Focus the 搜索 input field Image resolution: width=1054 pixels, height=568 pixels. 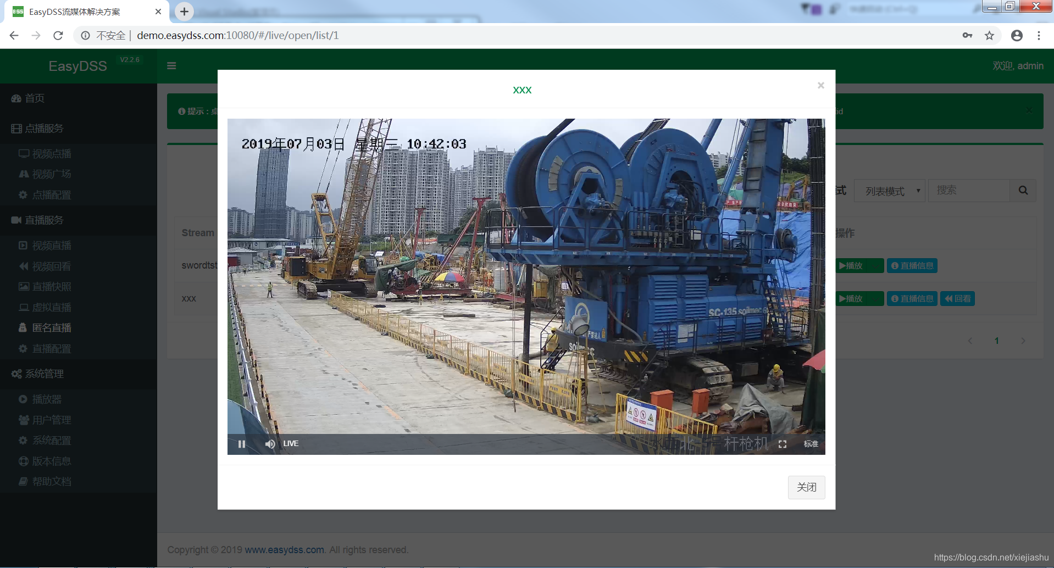click(x=969, y=190)
